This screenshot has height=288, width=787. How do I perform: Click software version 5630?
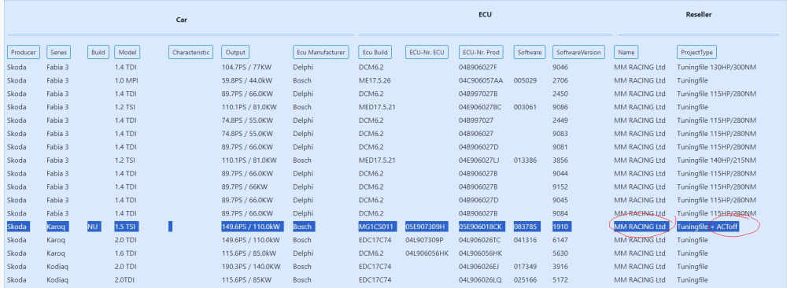click(x=560, y=253)
